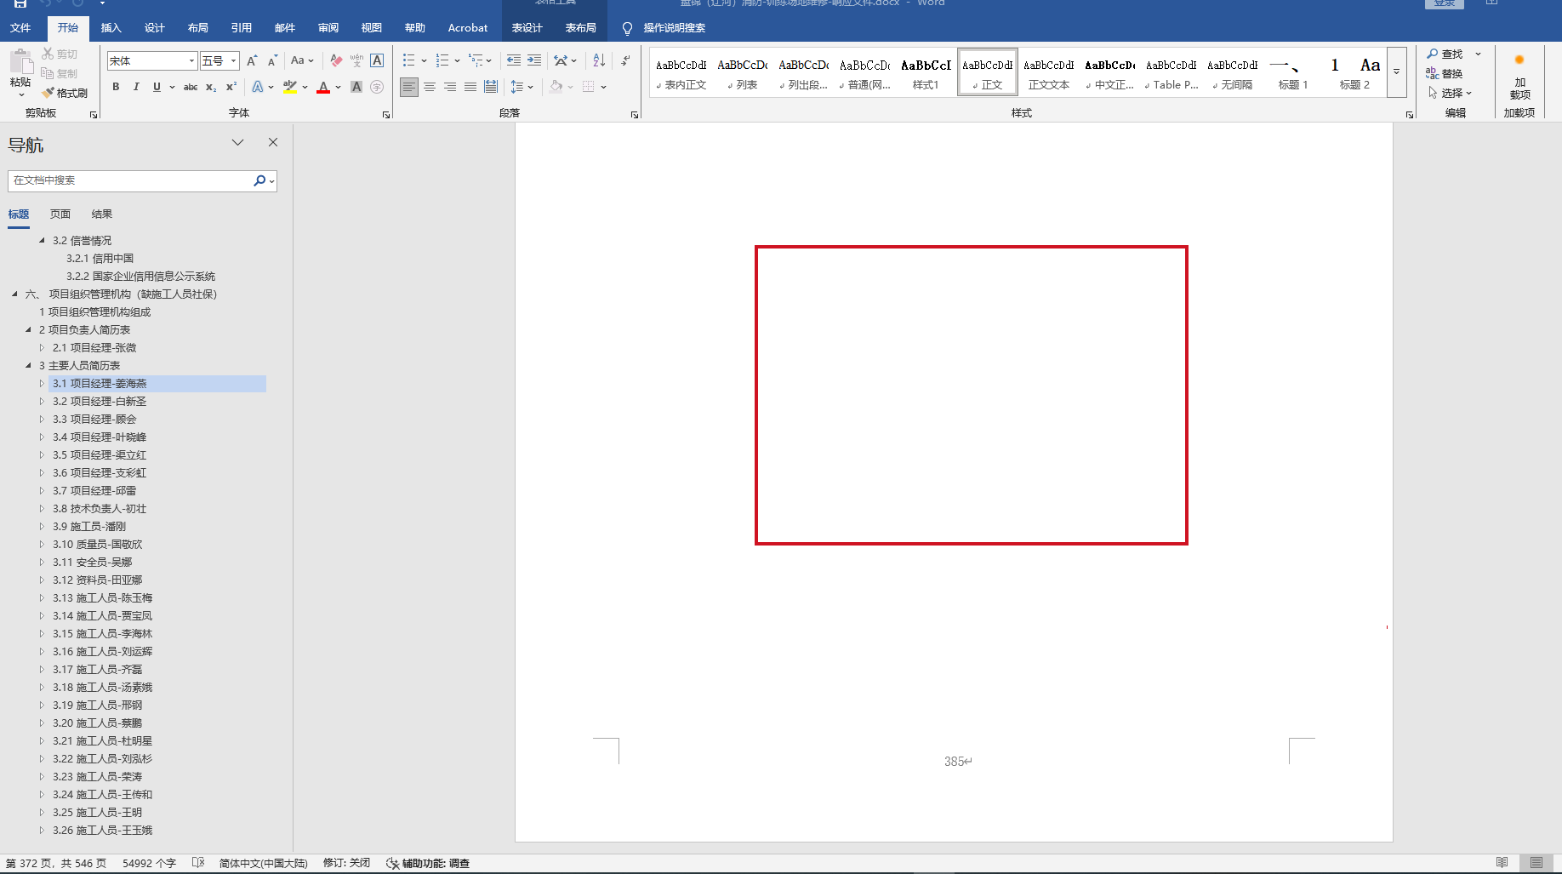This screenshot has height=874, width=1562.
Task: Shrink font size with the smaller-A icon
Action: (x=272, y=60)
